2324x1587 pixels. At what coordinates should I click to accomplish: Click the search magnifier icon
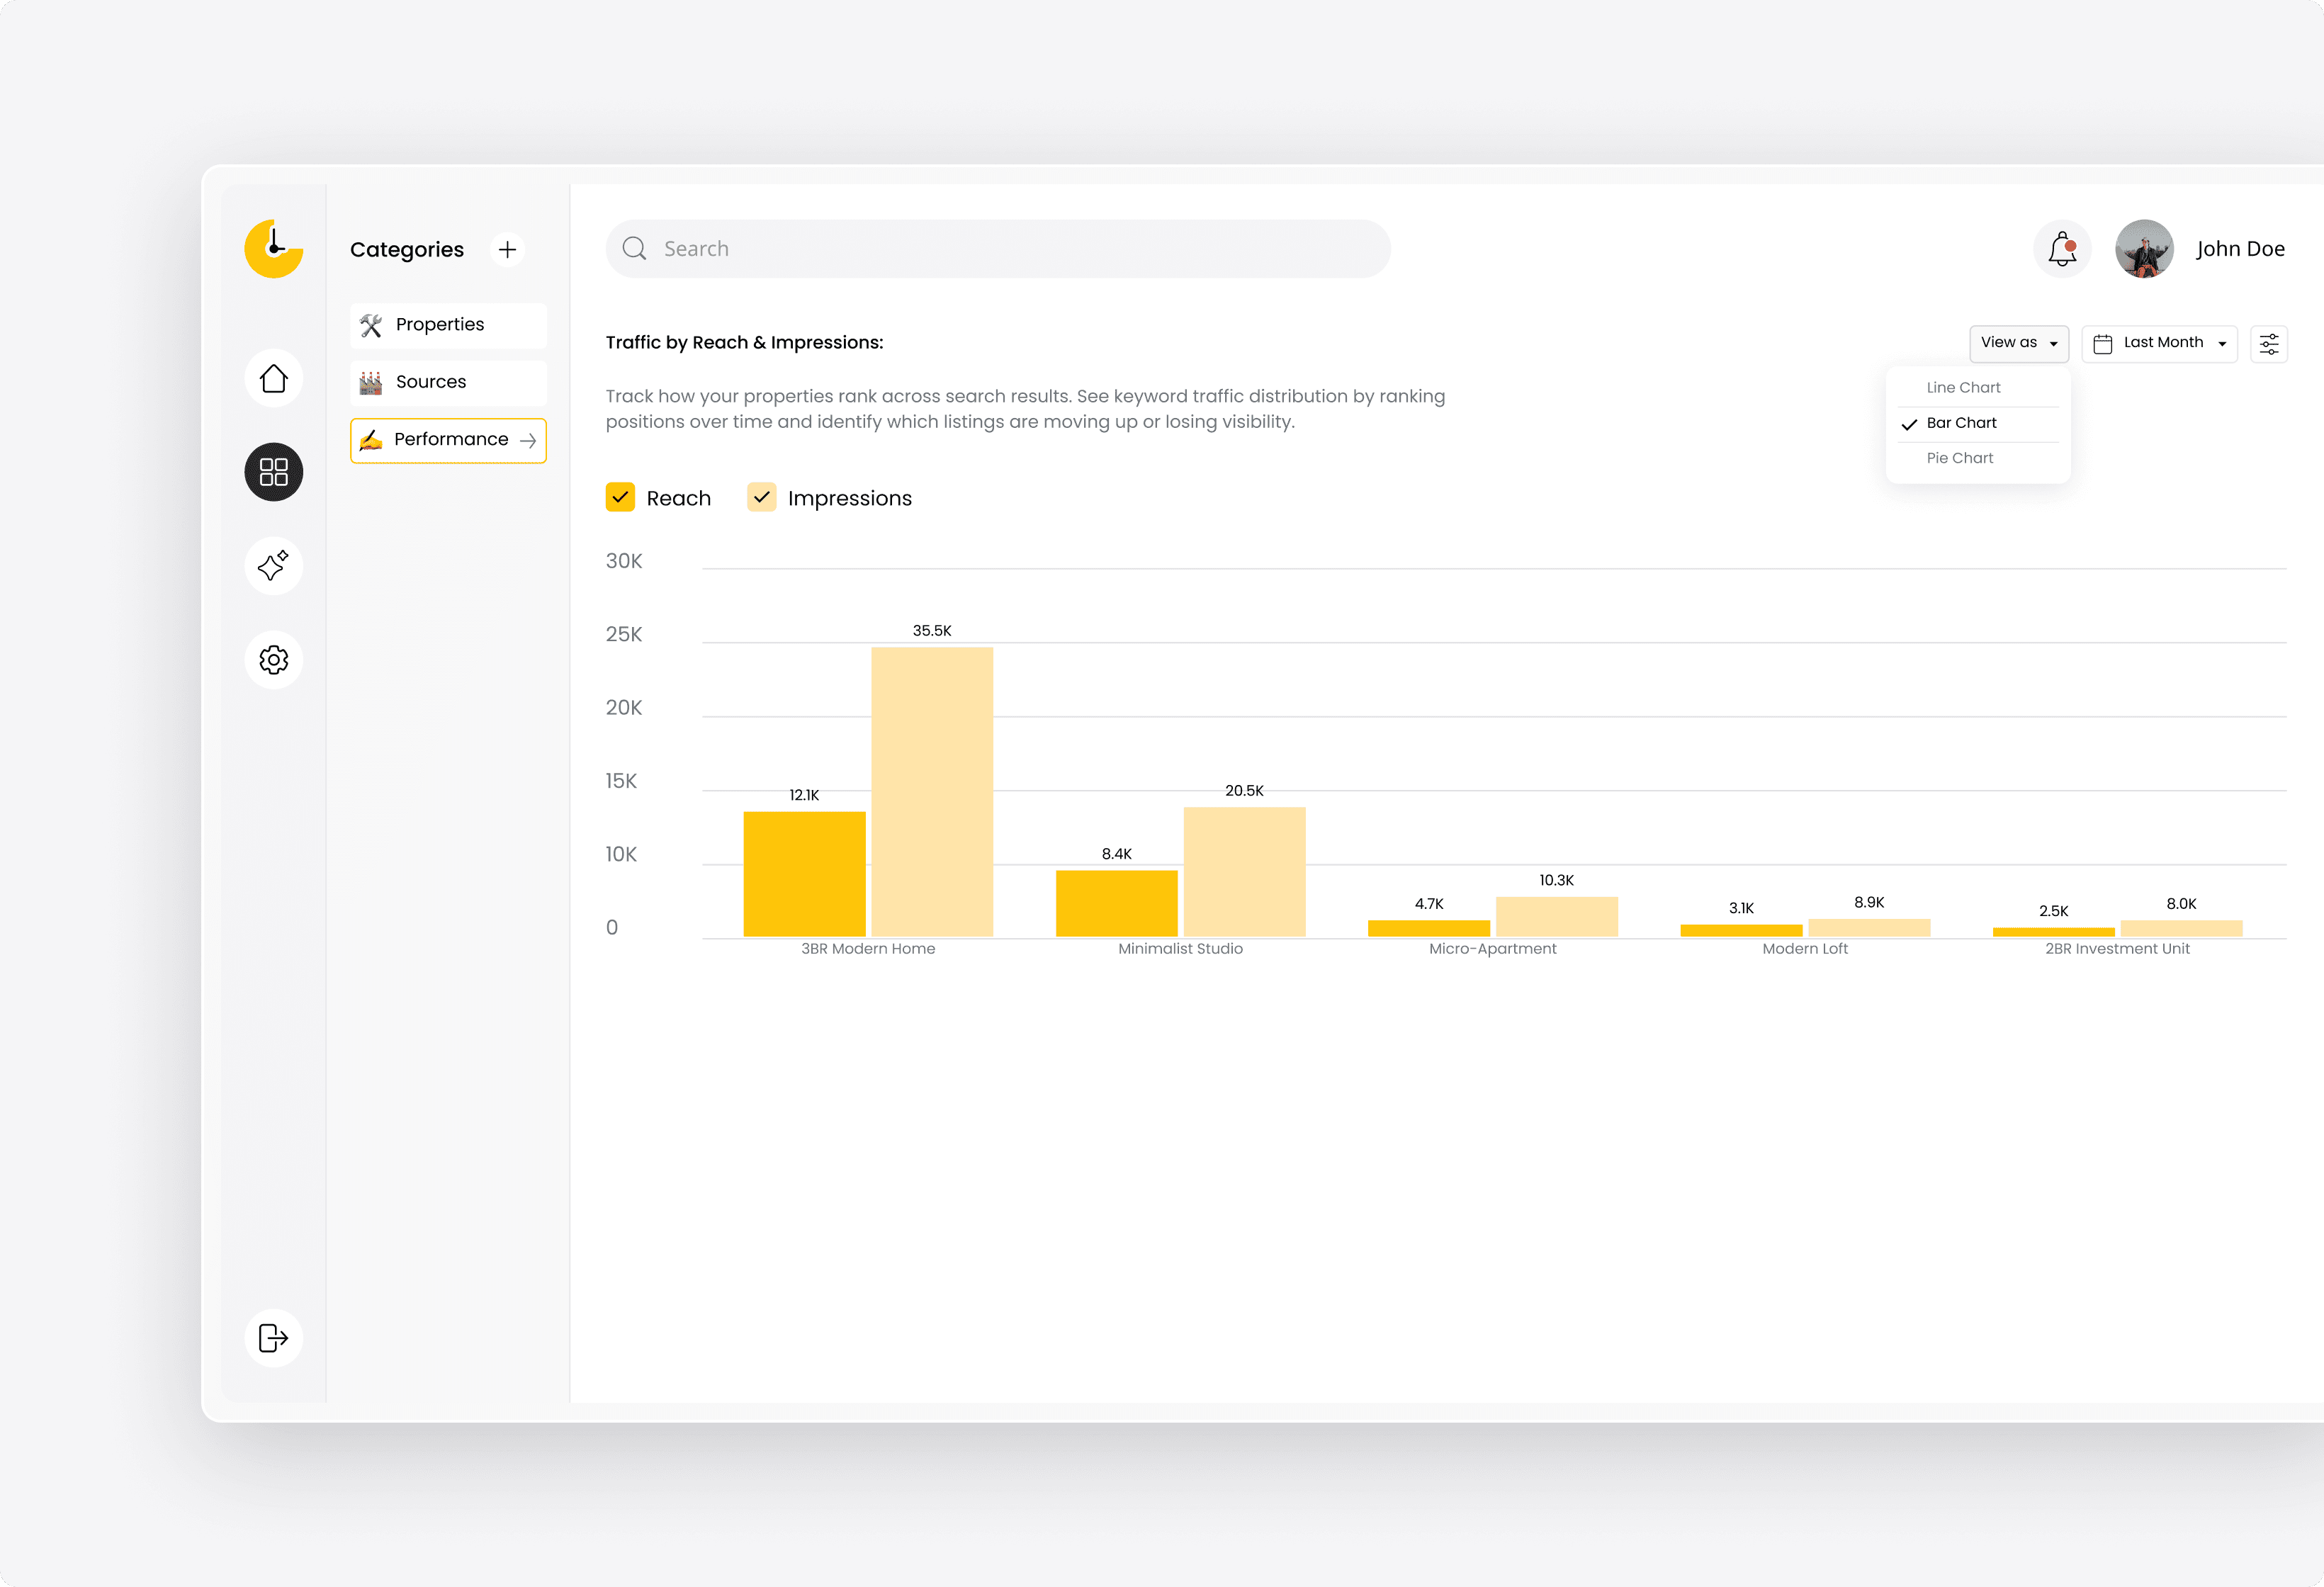click(634, 249)
